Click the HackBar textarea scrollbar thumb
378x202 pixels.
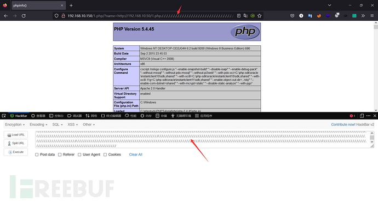tap(372, 138)
